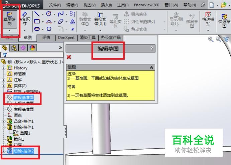Open dropdown under 快速捕捉

tap(208, 30)
